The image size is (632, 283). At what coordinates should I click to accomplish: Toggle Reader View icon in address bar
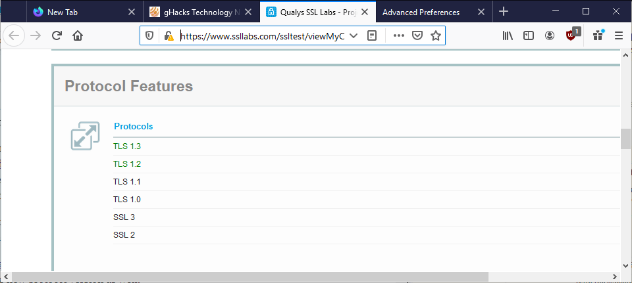click(x=372, y=35)
